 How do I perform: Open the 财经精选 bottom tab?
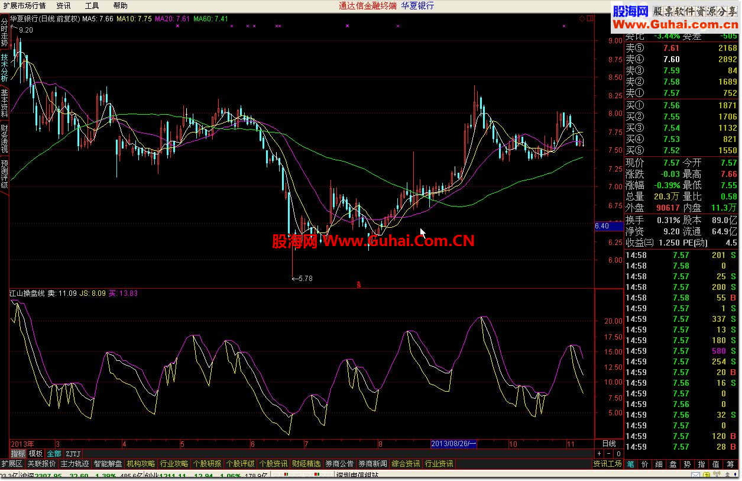click(x=307, y=464)
